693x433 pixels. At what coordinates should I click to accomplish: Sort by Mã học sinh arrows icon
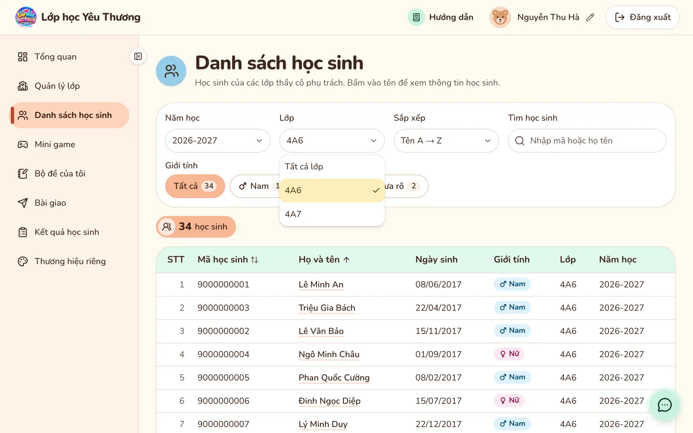coord(255,260)
